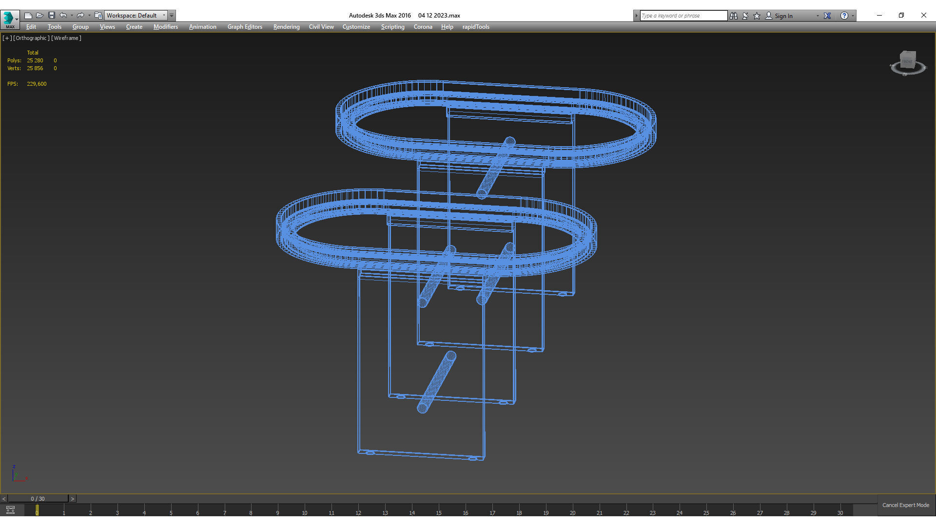Viewport: 936px width, 526px height.
Task: Click the Sign In link
Action: pyautogui.click(x=783, y=16)
